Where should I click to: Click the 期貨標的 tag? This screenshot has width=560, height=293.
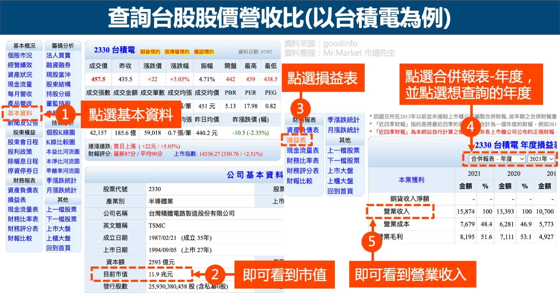(x=150, y=52)
